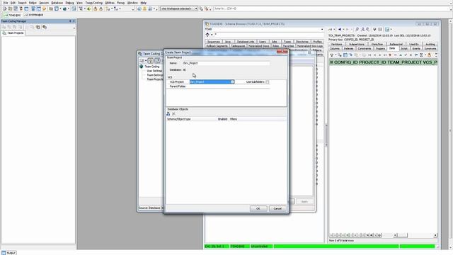This screenshot has width=453, height=255.
Task: Select the SYSTEM connection tab
Action: (x=33, y=15)
